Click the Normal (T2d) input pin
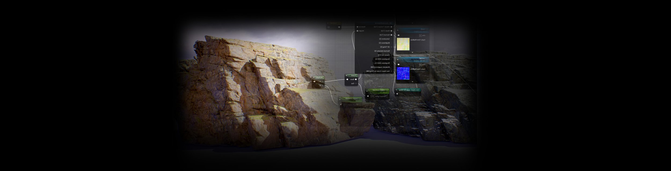The width and height of the screenshot is (671, 171). tap(391, 35)
